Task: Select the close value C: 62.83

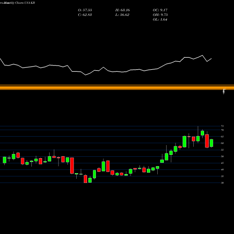Action: tap(85, 15)
